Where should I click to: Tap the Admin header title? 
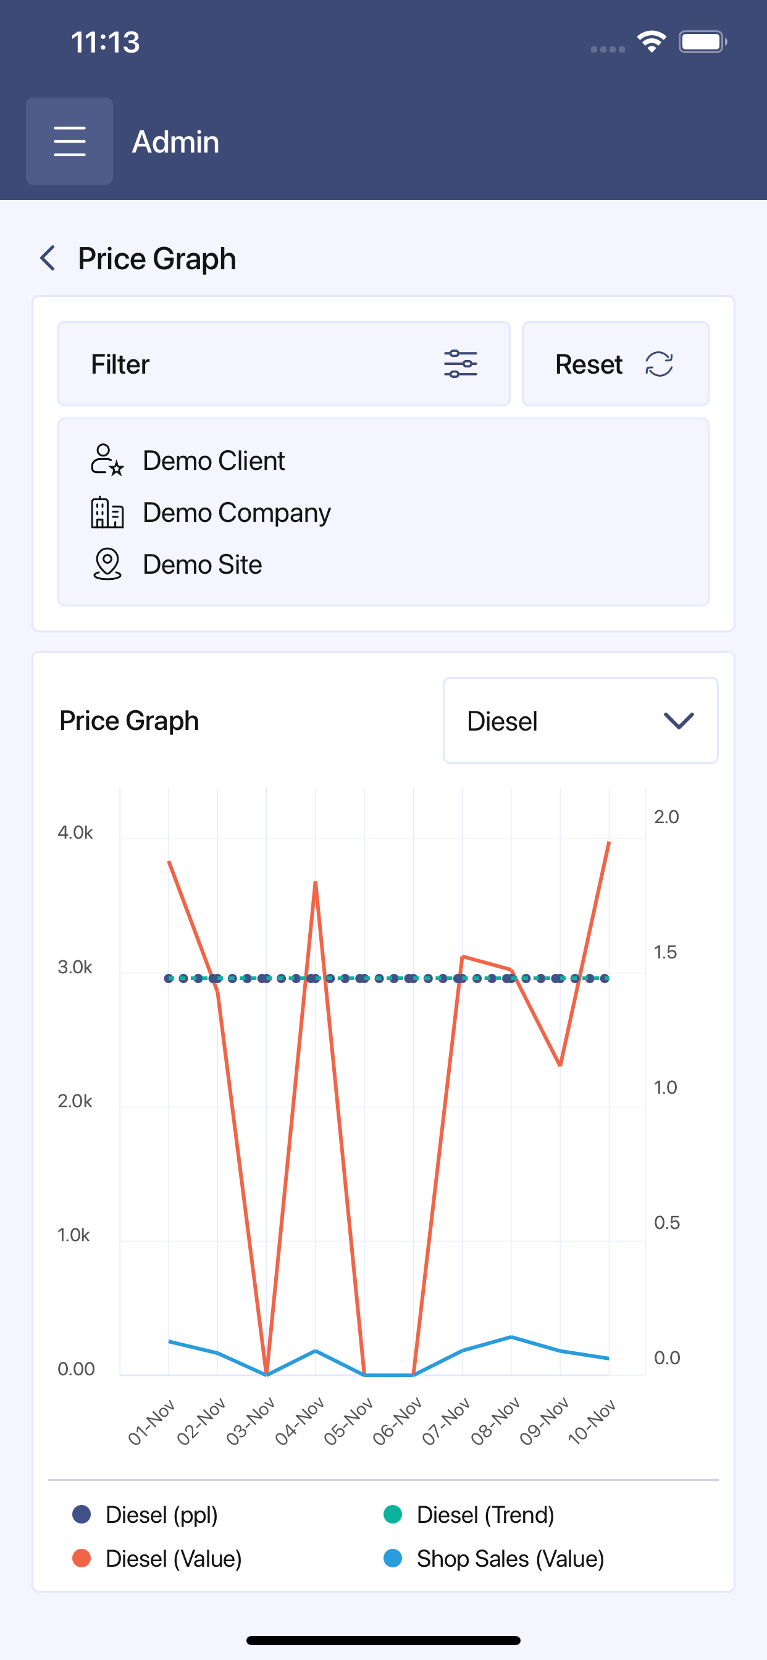tap(175, 142)
